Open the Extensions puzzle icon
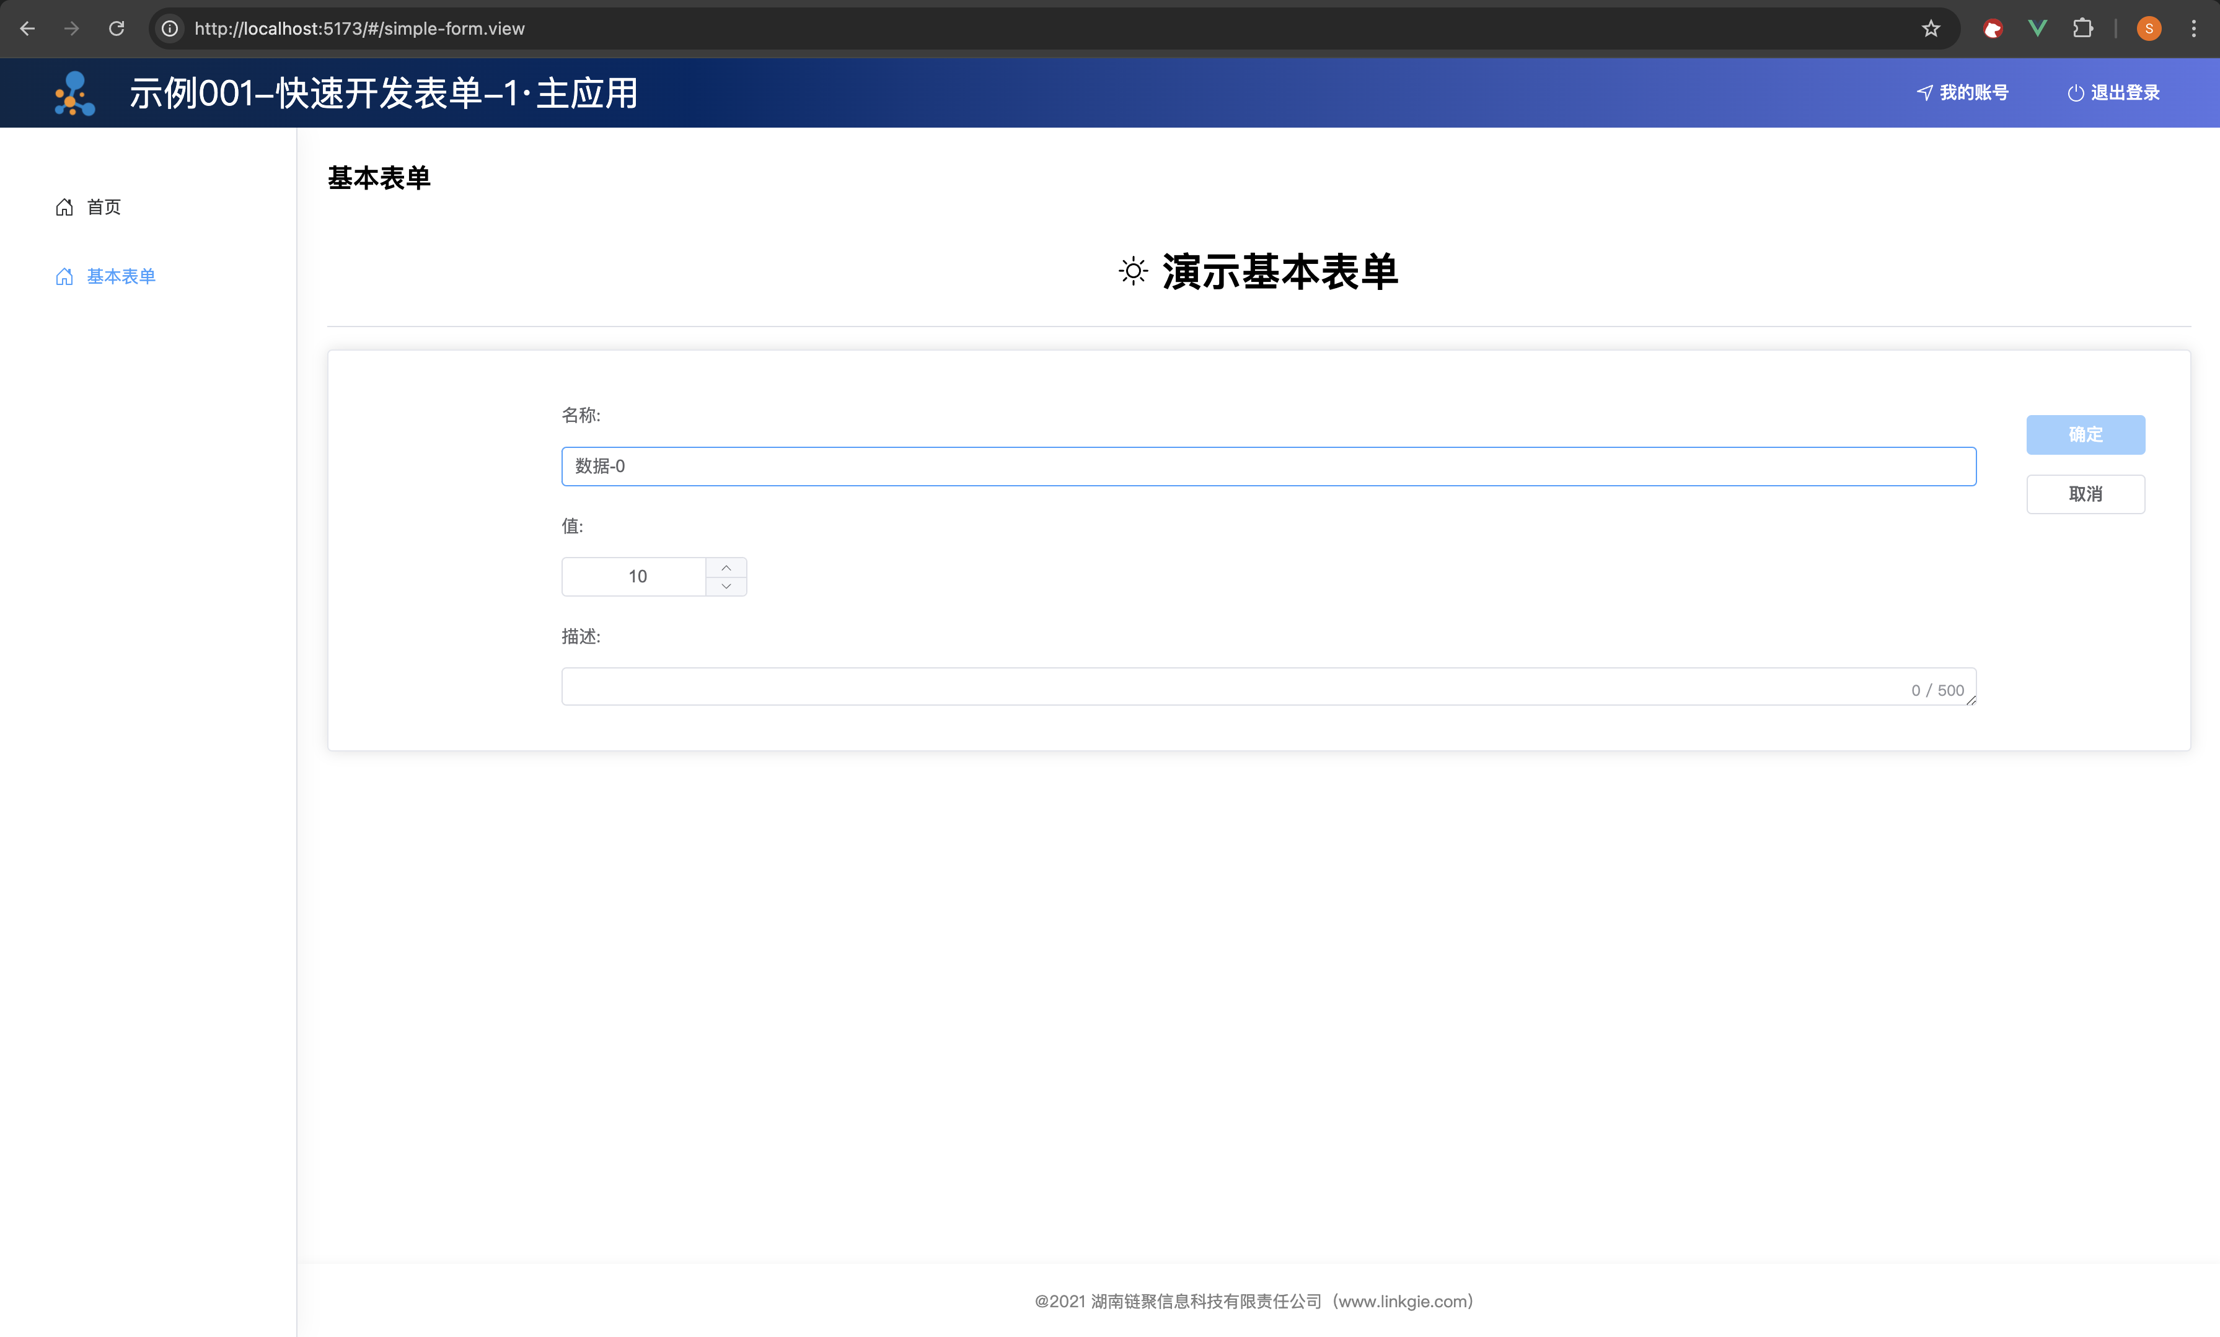The image size is (2220, 1337). pos(2082,29)
